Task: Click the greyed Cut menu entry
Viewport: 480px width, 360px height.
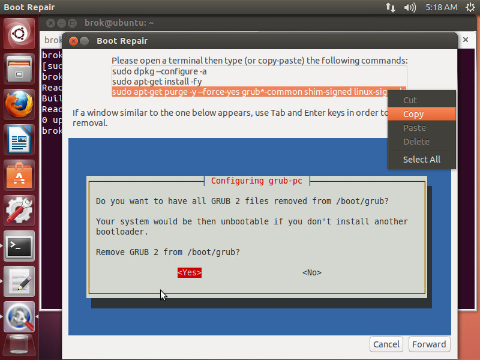Action: 422,100
